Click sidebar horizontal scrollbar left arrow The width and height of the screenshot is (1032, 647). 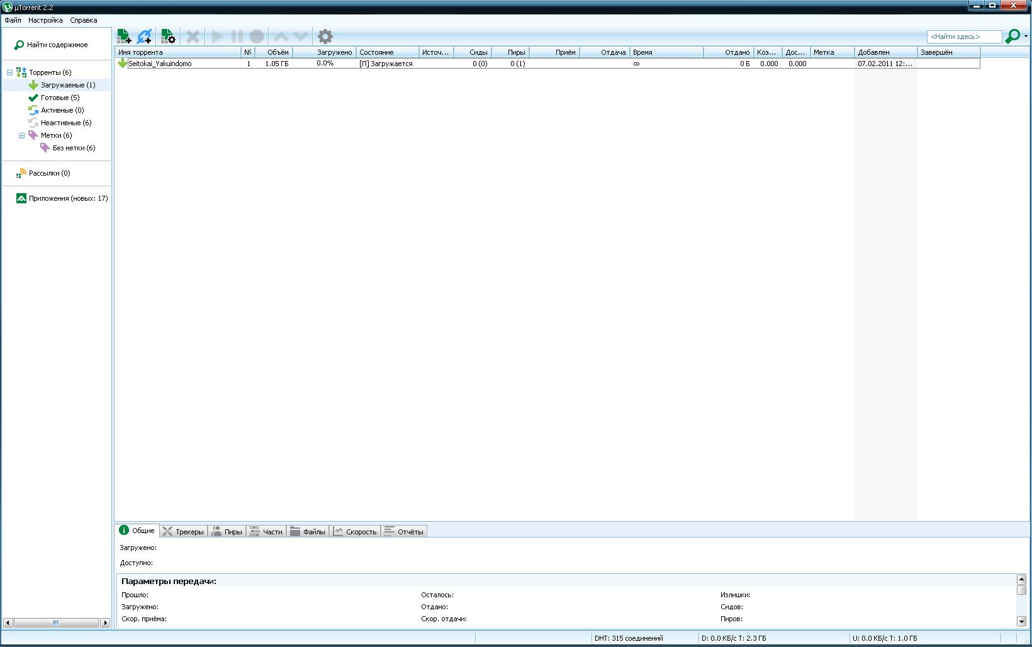click(8, 622)
